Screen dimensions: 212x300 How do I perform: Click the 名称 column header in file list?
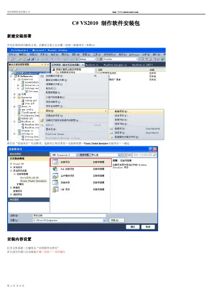click(100, 70)
